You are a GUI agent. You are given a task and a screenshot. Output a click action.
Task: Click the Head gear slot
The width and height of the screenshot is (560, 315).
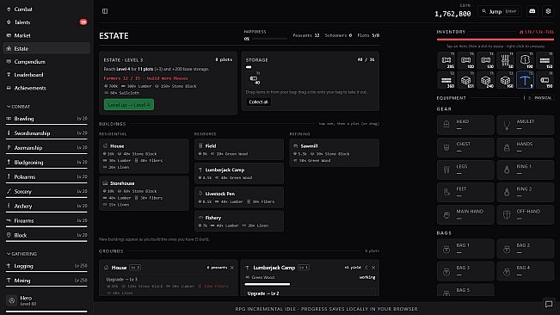[x=465, y=125]
